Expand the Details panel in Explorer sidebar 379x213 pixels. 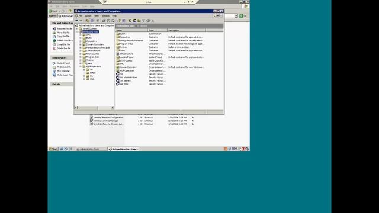62,84
